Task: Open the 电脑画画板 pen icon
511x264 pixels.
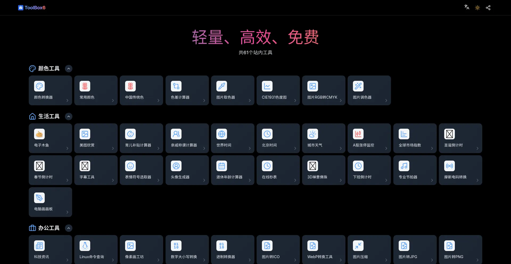Action: point(39,198)
